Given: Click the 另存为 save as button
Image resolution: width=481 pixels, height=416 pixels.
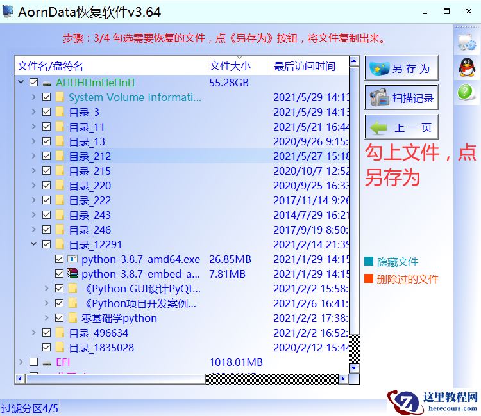Looking at the screenshot, I should 401,68.
